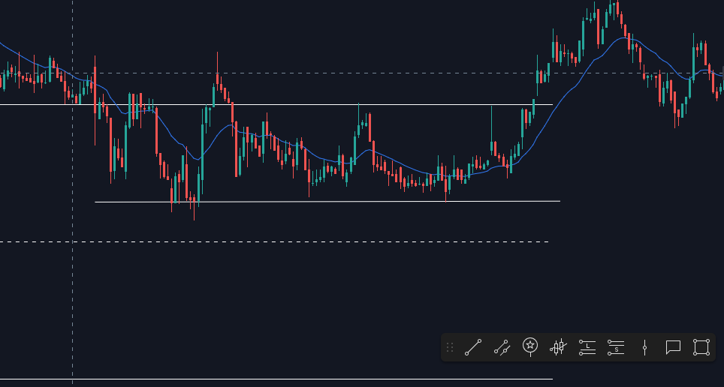Image resolution: width=724 pixels, height=387 pixels.
Task: Select the white dashed horizontal line
Action: tap(274, 241)
